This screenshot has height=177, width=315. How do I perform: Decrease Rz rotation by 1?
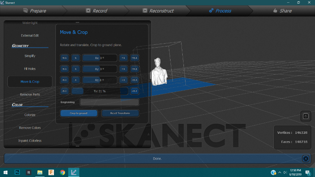pos(76,80)
